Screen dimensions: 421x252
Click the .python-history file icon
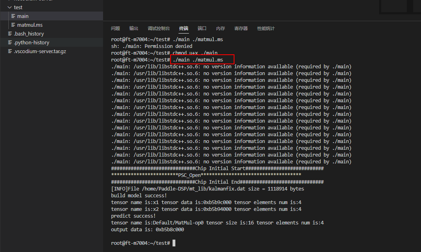[x=10, y=43]
